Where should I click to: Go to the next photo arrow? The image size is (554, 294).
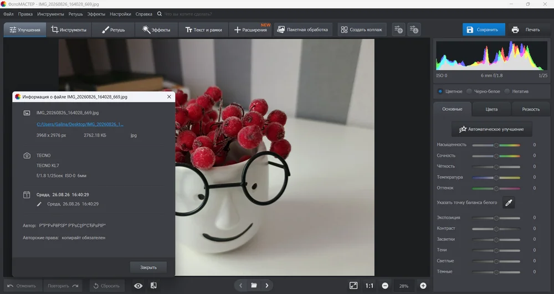tap(267, 286)
